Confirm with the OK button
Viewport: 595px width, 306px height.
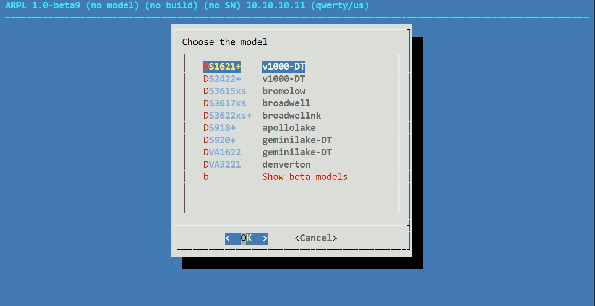(x=246, y=238)
